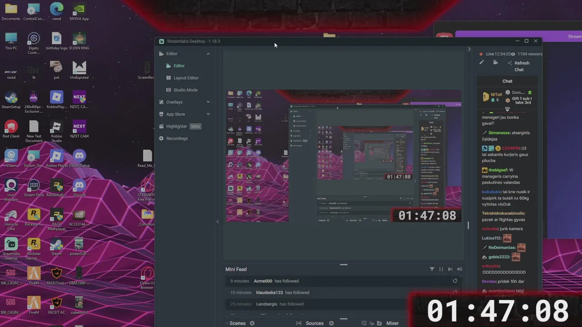Click Refresh Chat
The width and height of the screenshot is (582, 327).
522,66
